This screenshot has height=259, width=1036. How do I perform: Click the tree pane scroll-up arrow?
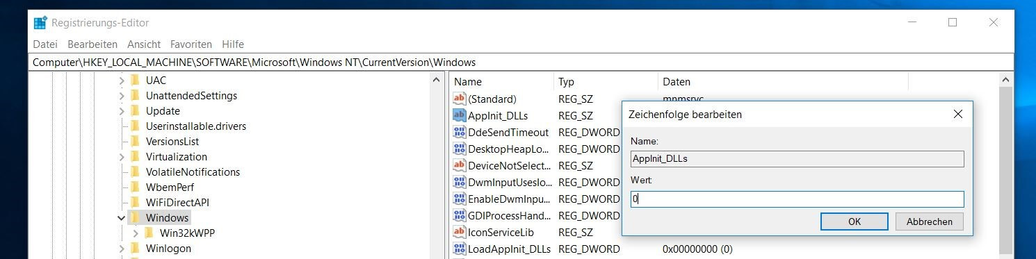coord(437,81)
